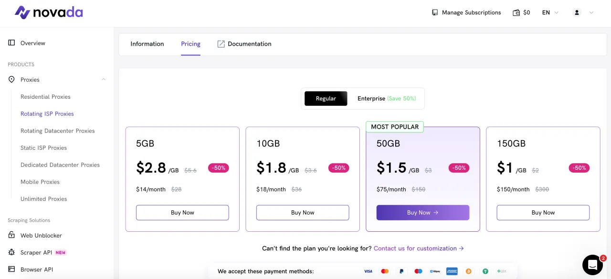Collapse the Proxies sidebar section
This screenshot has width=611, height=279.
point(104,80)
